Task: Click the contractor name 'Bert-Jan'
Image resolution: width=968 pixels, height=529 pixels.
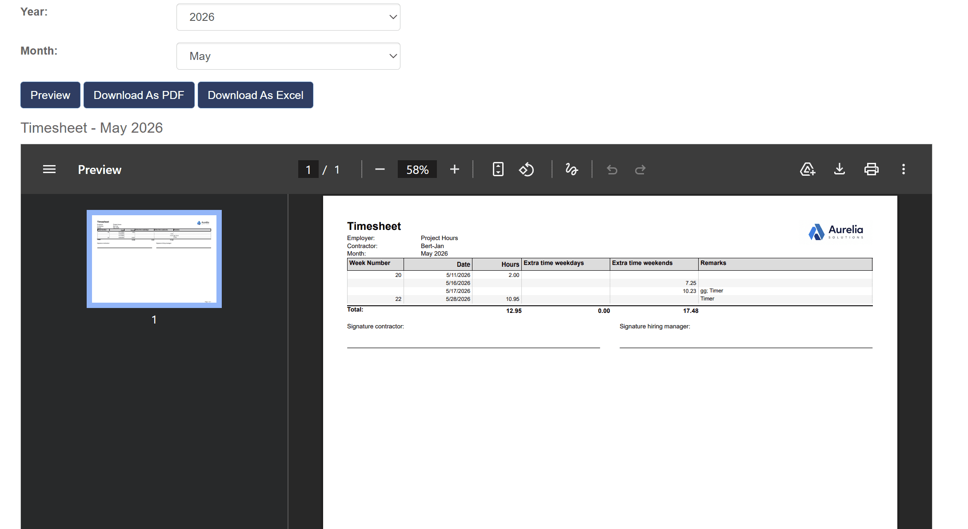Action: [x=432, y=246]
